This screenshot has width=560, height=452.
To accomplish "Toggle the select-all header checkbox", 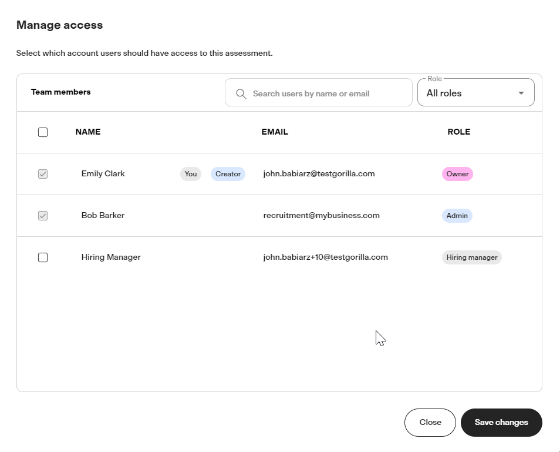I will pos(43,132).
